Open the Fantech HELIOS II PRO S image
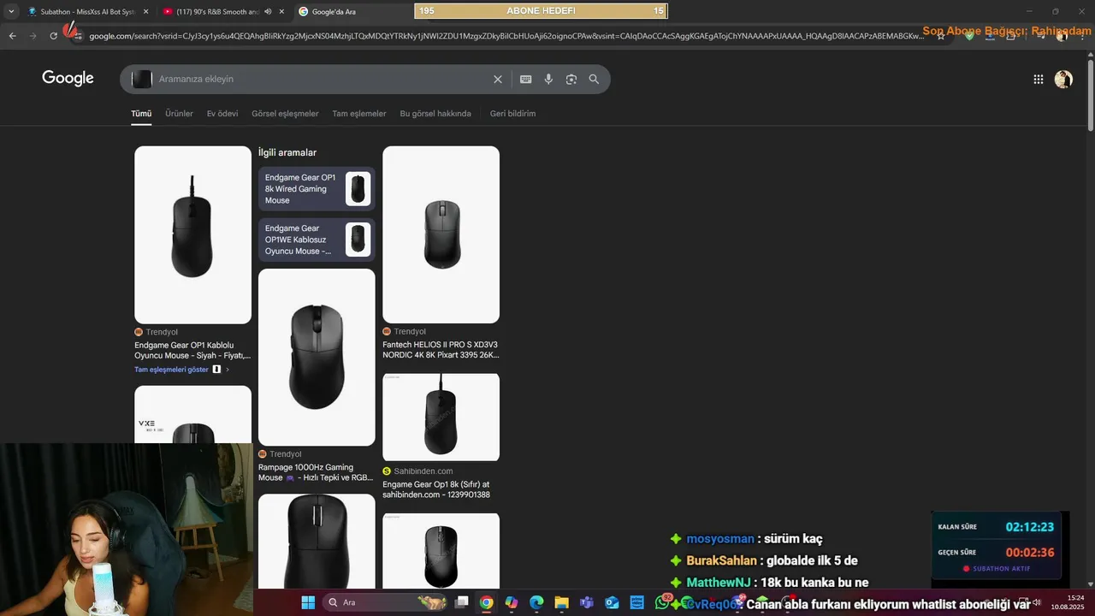Screen dimensions: 1095x616 (x=441, y=234)
